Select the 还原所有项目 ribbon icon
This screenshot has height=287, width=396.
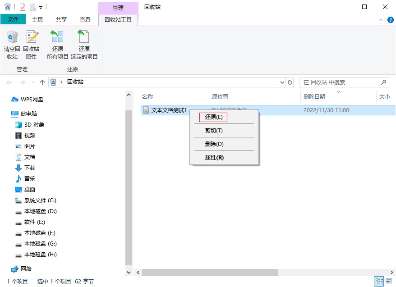(x=57, y=44)
